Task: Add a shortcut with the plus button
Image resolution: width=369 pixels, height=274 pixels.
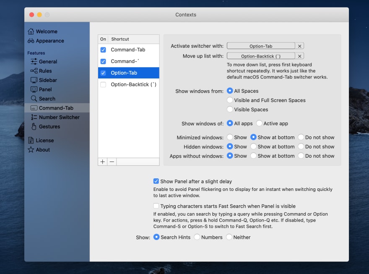Action: [103, 162]
